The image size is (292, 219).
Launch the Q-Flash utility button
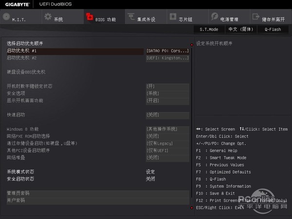click(273, 29)
